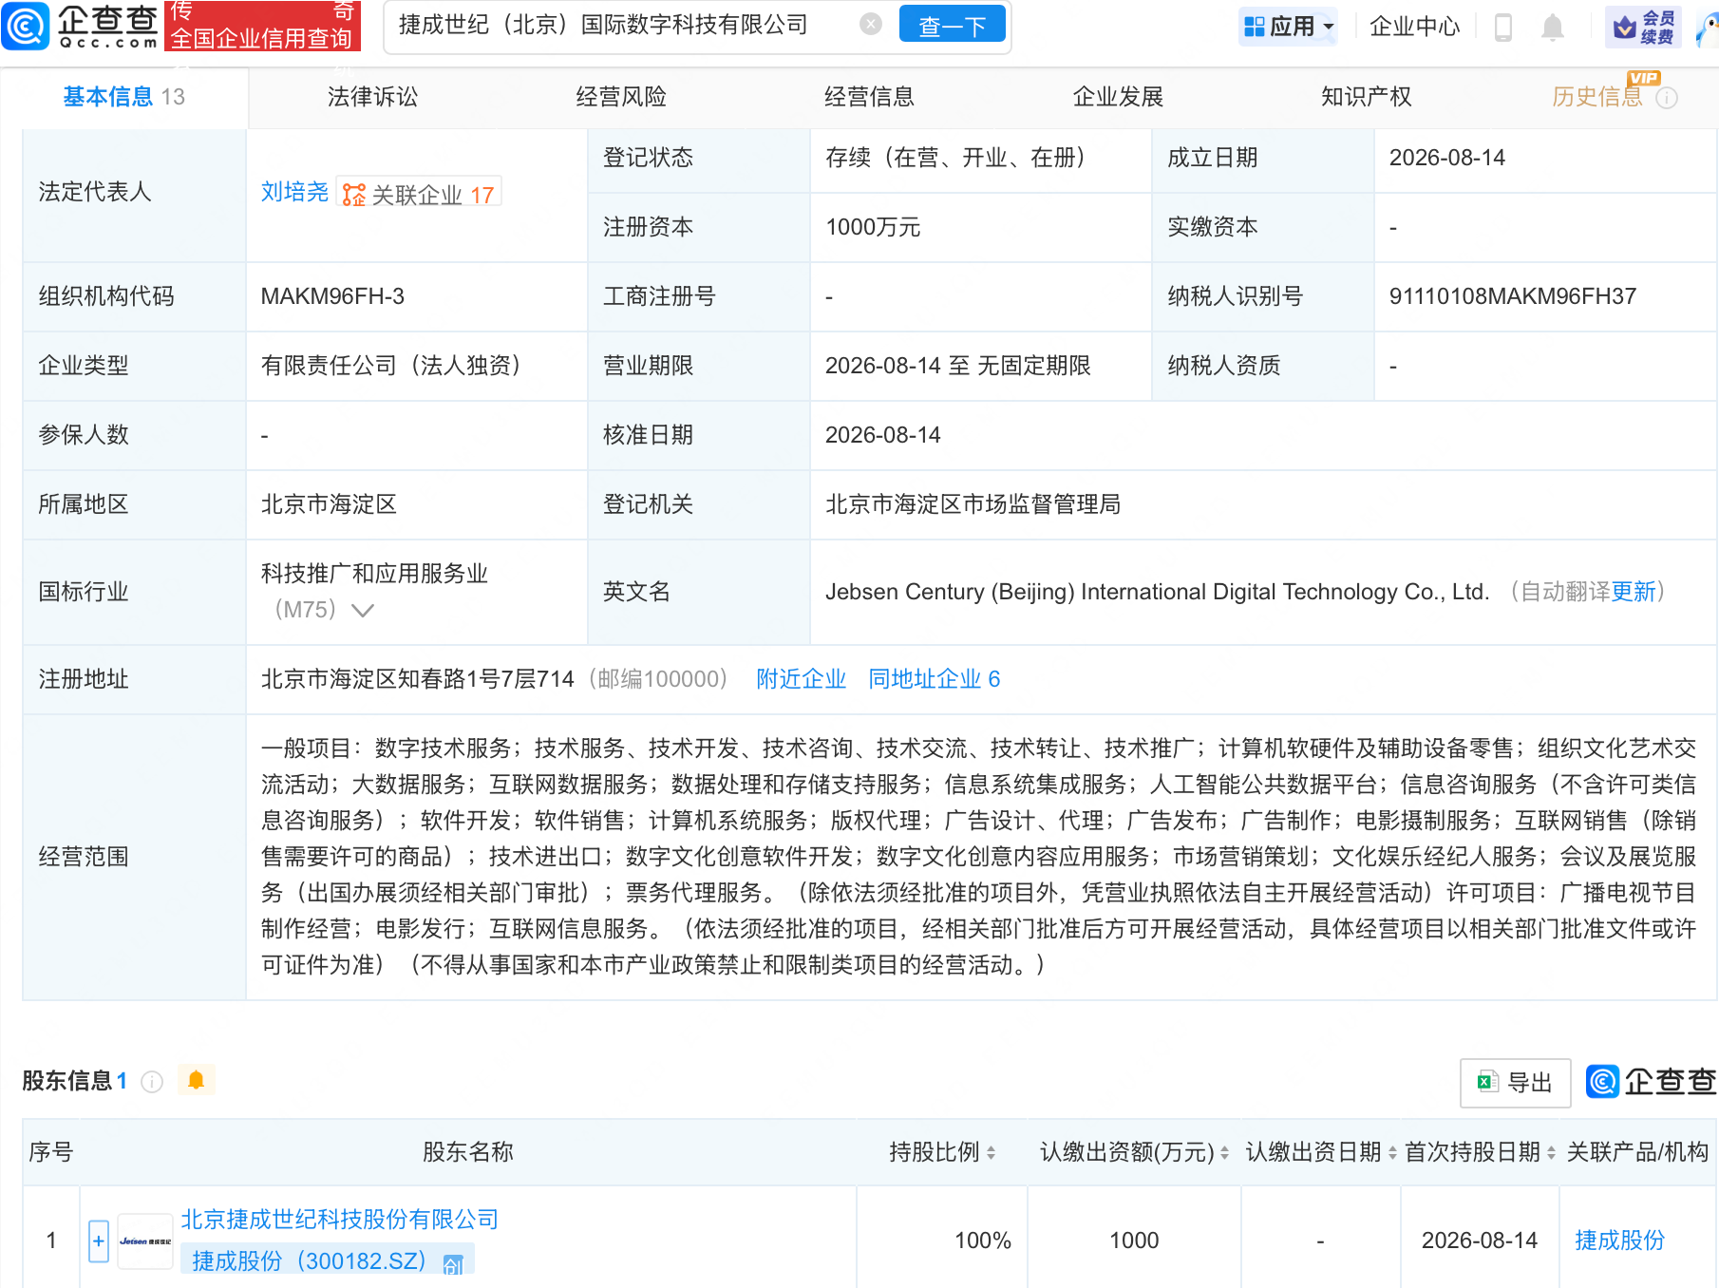
Task: Open legal representative 刘培尧 profile
Action: point(294,192)
